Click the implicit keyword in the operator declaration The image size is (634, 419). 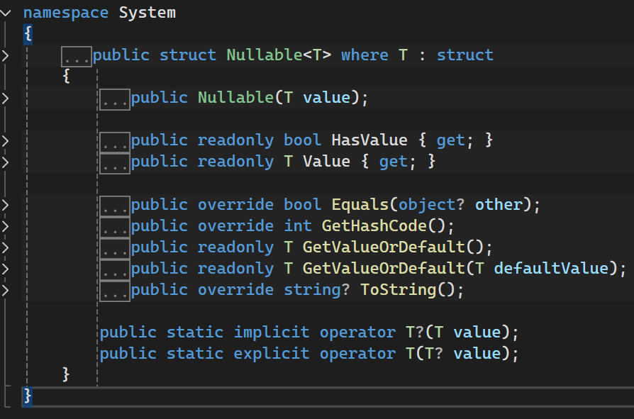[272, 333]
